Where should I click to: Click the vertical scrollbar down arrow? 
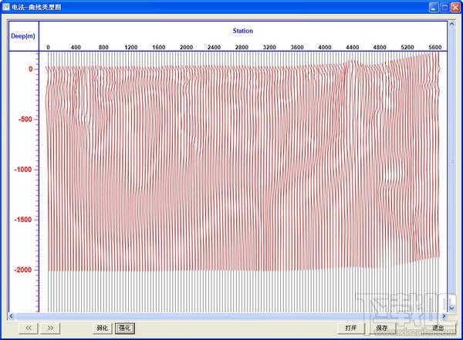point(451,308)
